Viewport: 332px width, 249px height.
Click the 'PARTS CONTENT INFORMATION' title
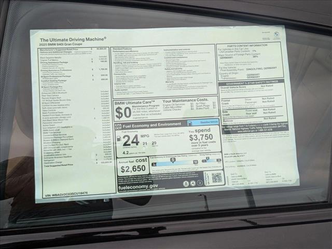(247, 46)
